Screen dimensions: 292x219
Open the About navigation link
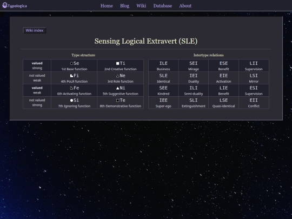[x=185, y=6]
